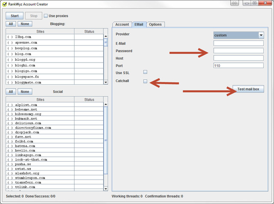Select the bukmark.net row
This screenshot has height=204, width=274.
pyautogui.click(x=55, y=118)
